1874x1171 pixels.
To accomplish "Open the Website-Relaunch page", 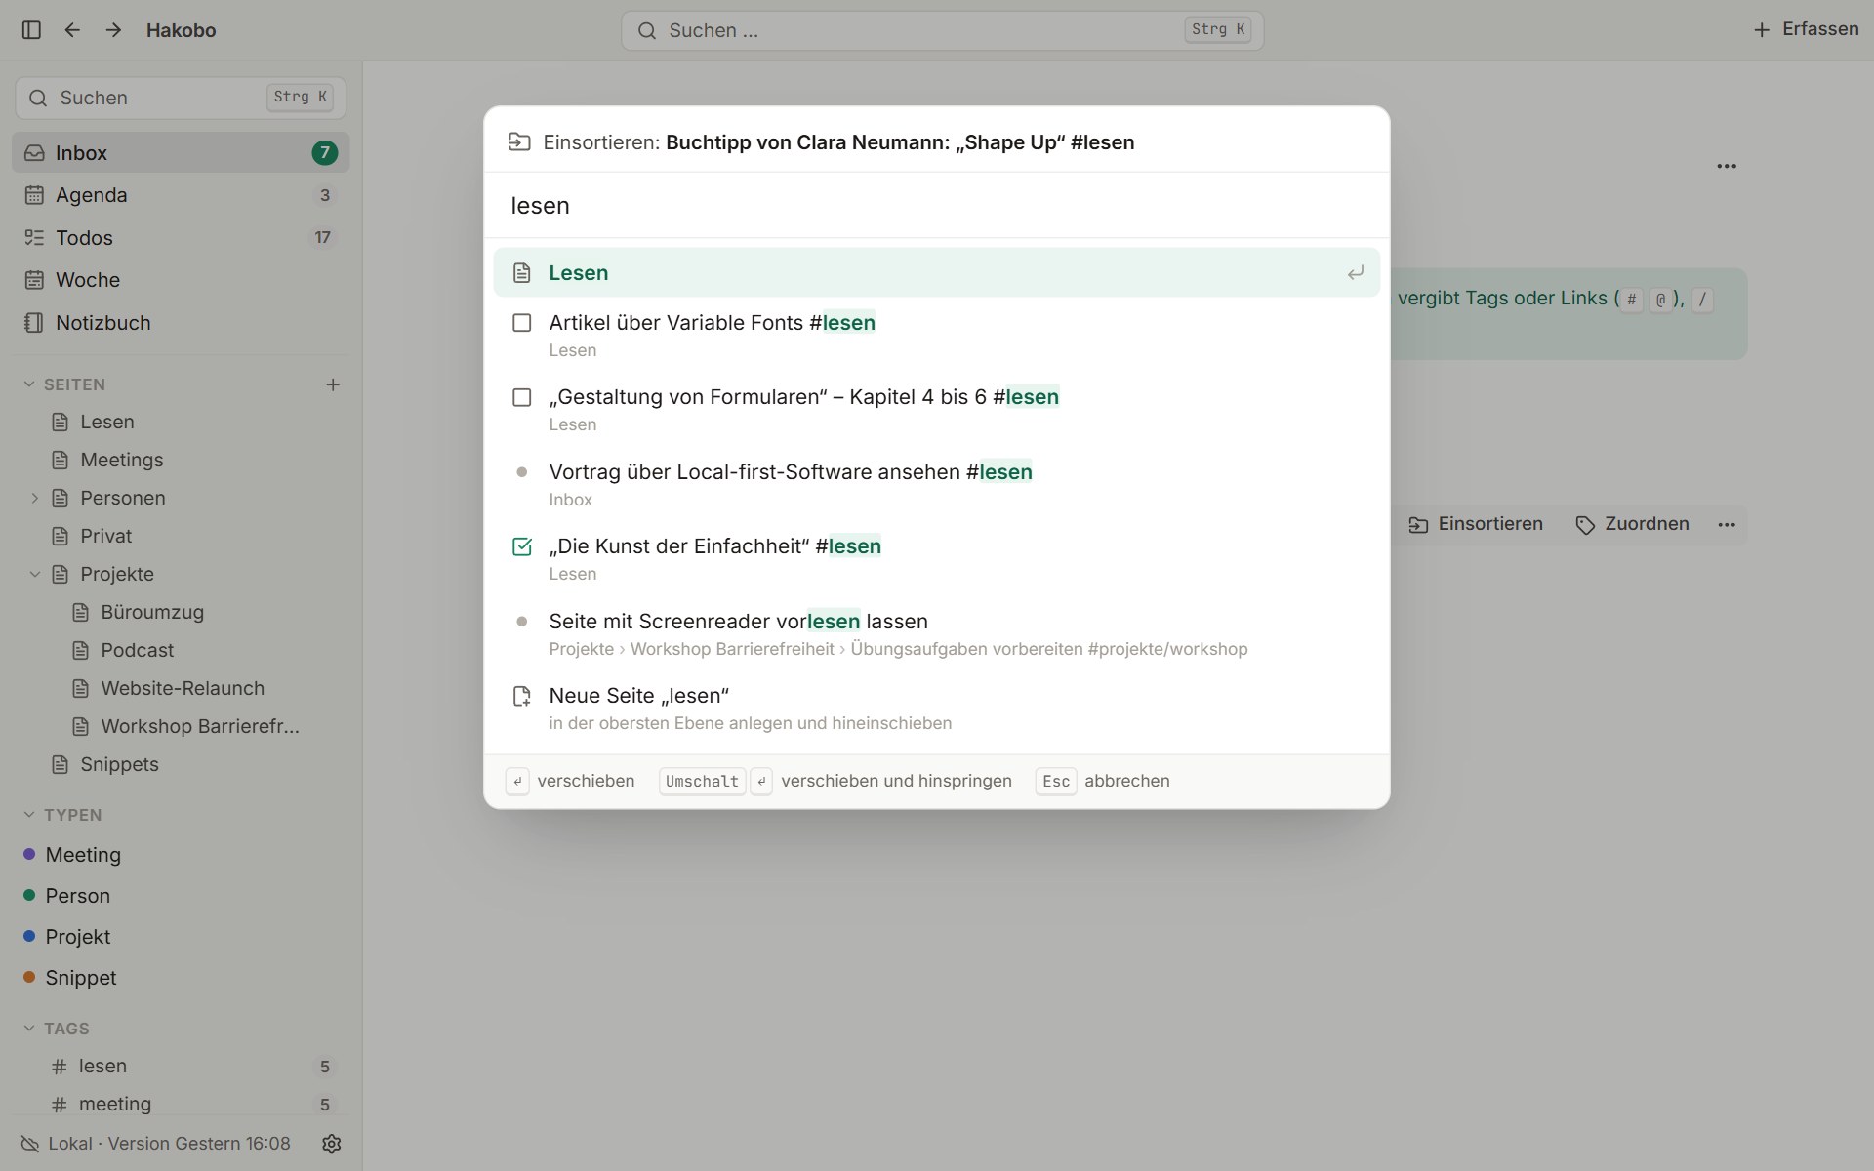I will pos(181,689).
